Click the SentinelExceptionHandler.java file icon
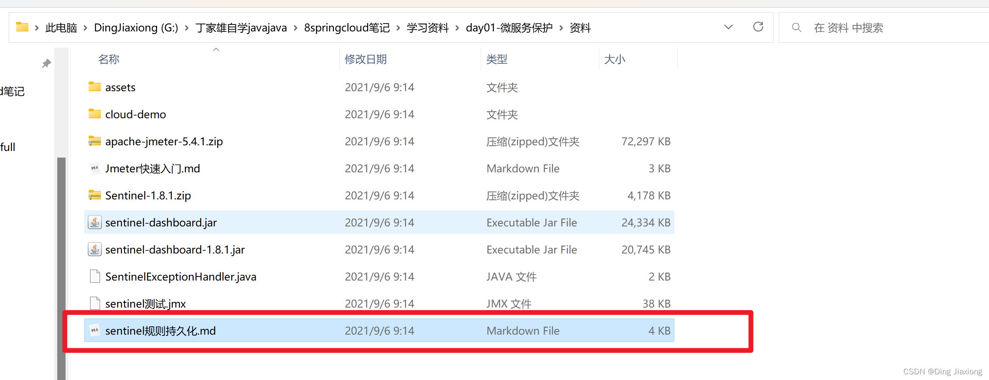The height and width of the screenshot is (380, 989). 95,276
